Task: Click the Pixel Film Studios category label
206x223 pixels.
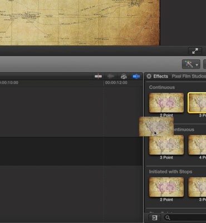Action: (x=189, y=76)
